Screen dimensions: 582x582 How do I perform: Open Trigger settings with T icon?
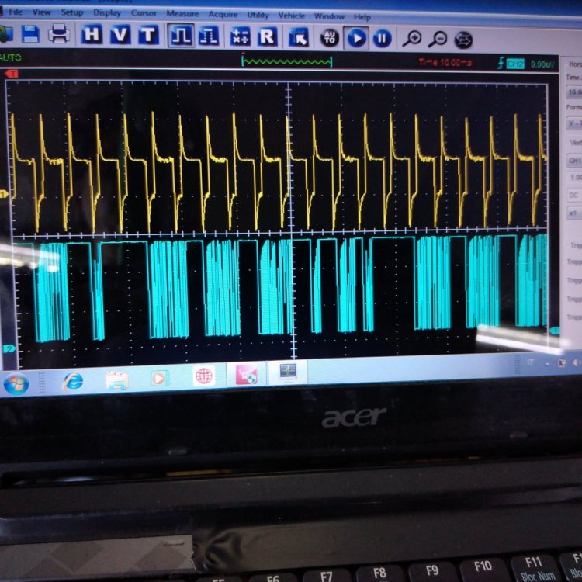click(147, 35)
